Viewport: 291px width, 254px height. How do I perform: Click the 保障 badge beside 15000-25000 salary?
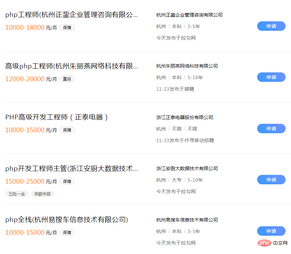click(x=67, y=182)
